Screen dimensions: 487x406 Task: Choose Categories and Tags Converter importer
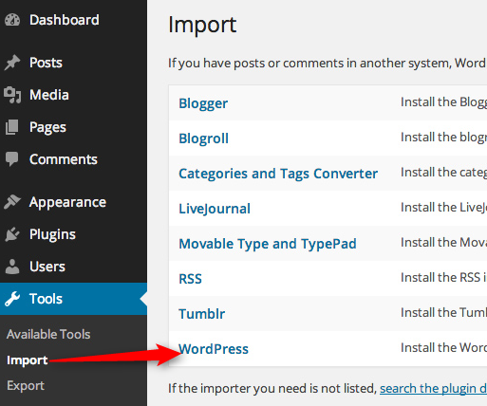pos(278,174)
